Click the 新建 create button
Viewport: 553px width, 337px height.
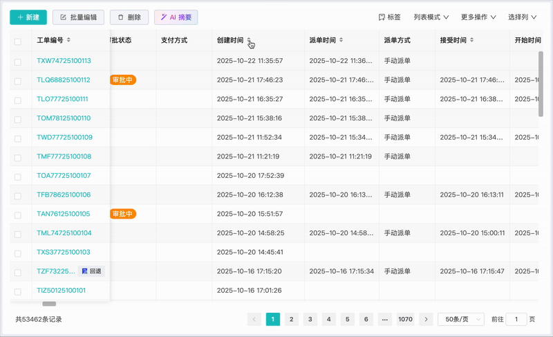(28, 17)
